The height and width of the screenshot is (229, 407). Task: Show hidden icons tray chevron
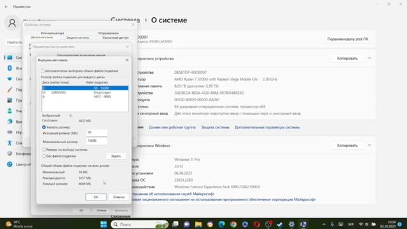click(324, 224)
